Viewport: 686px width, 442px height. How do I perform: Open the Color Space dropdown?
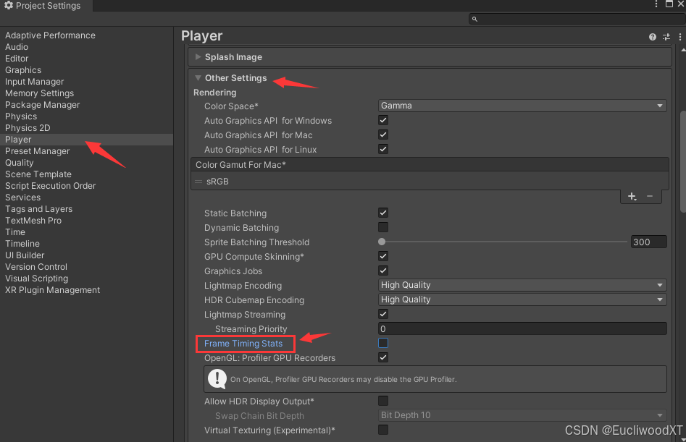(522, 106)
